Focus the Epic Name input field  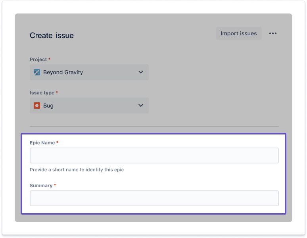[154, 155]
